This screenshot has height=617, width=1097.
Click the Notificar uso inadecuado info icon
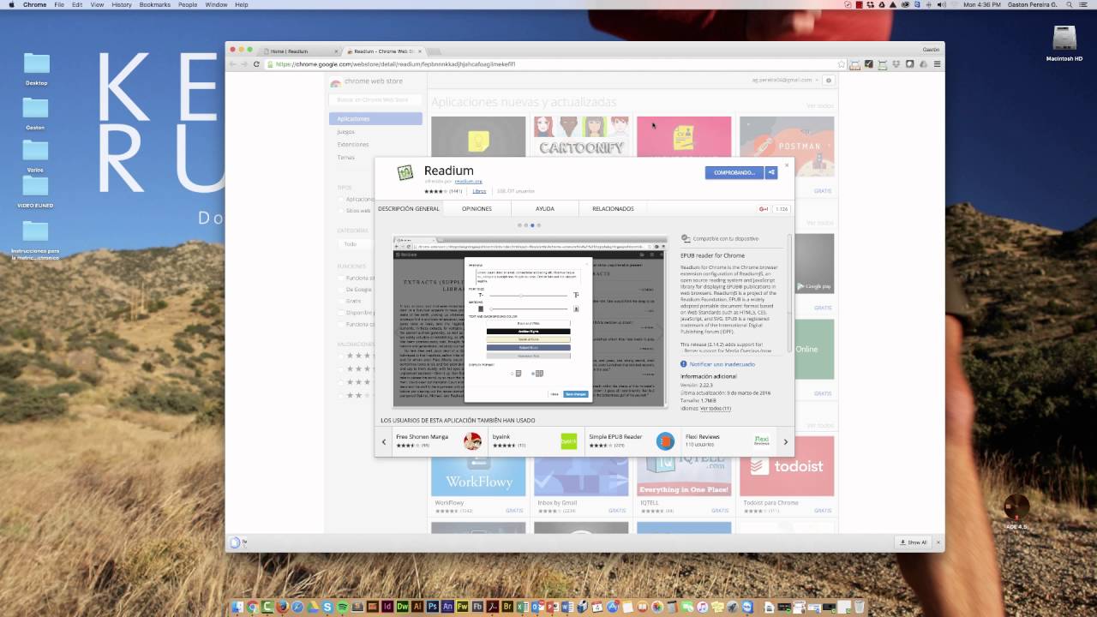[x=684, y=364]
